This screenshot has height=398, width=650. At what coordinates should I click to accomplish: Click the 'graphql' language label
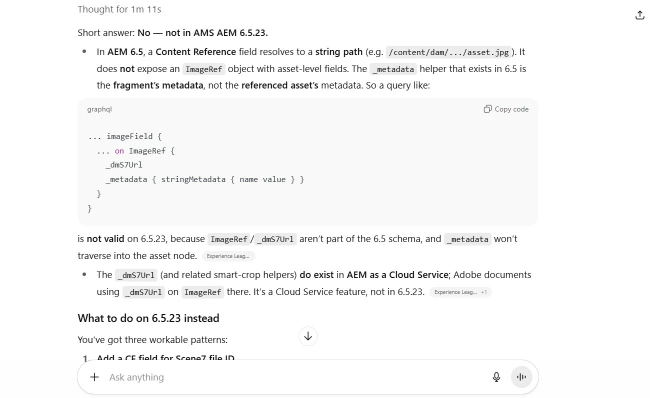click(99, 109)
